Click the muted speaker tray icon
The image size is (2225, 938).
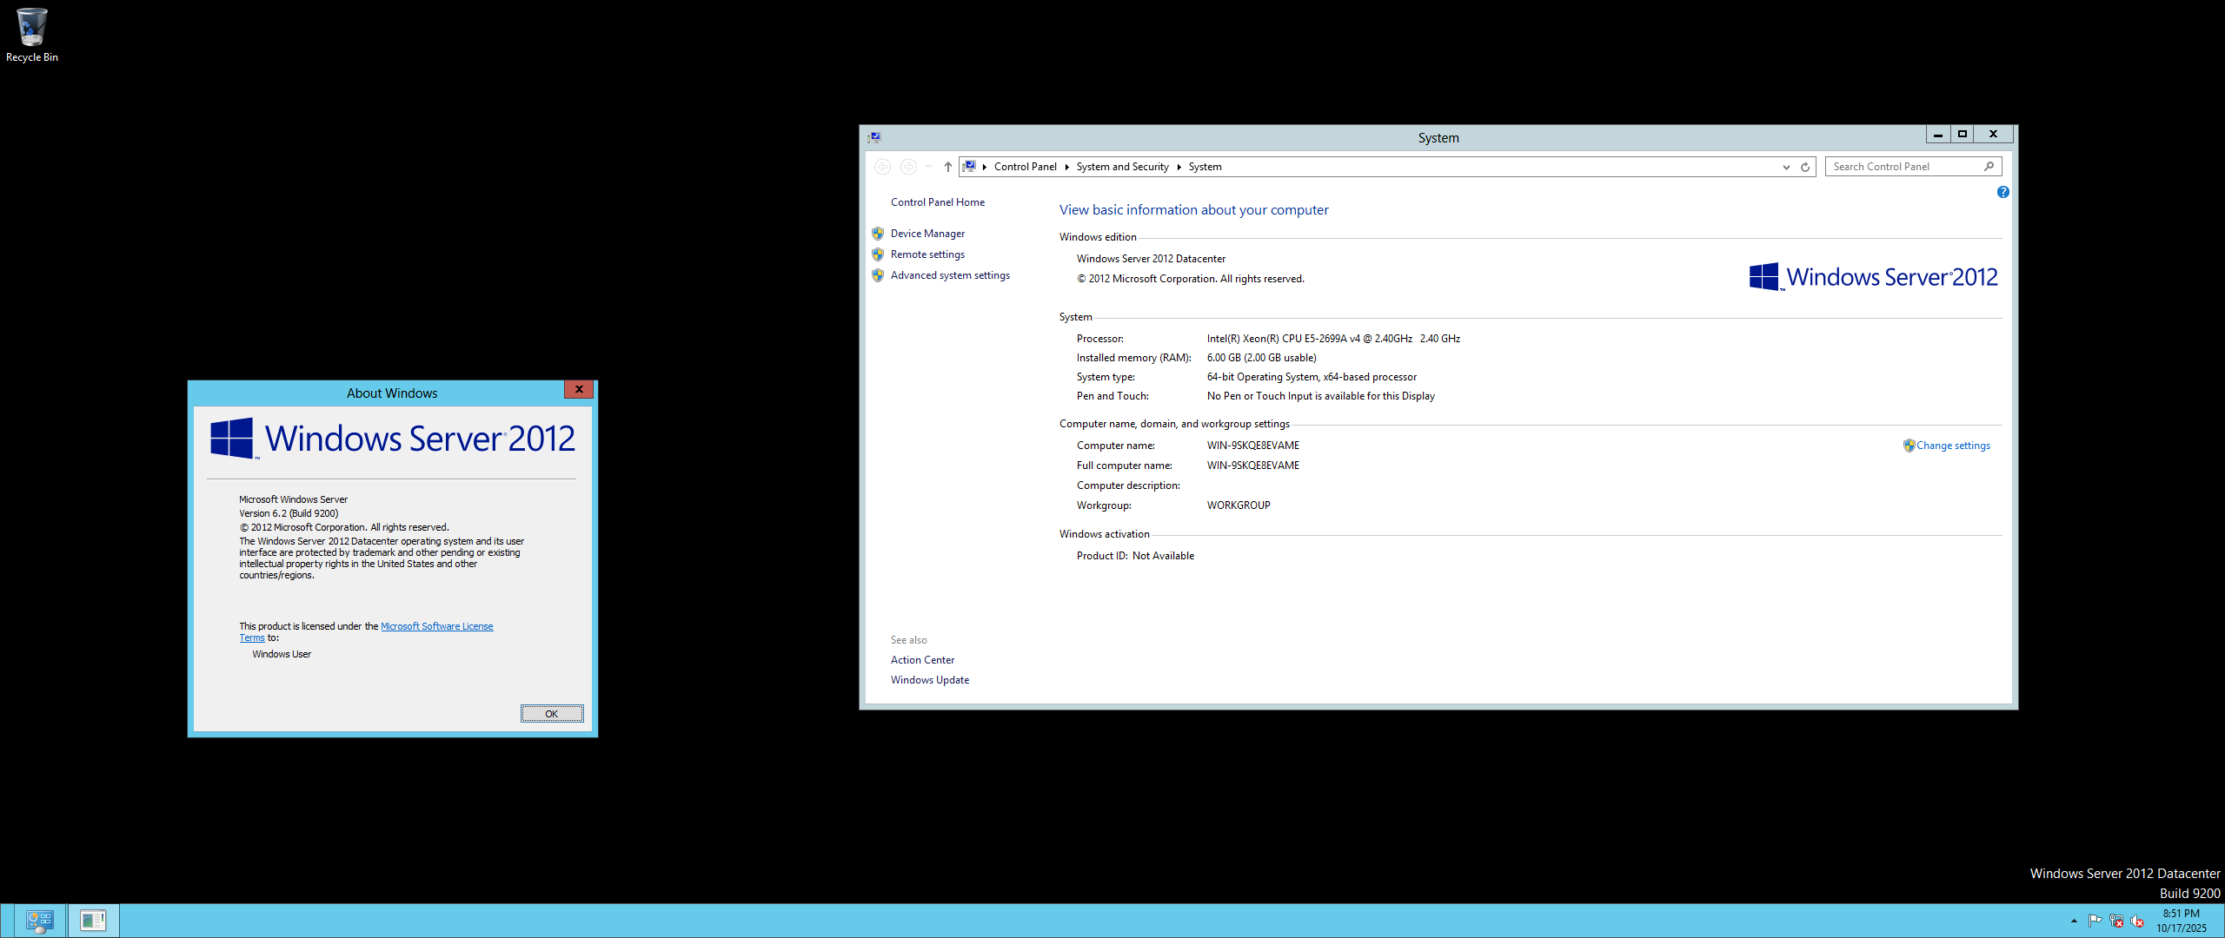2137,921
